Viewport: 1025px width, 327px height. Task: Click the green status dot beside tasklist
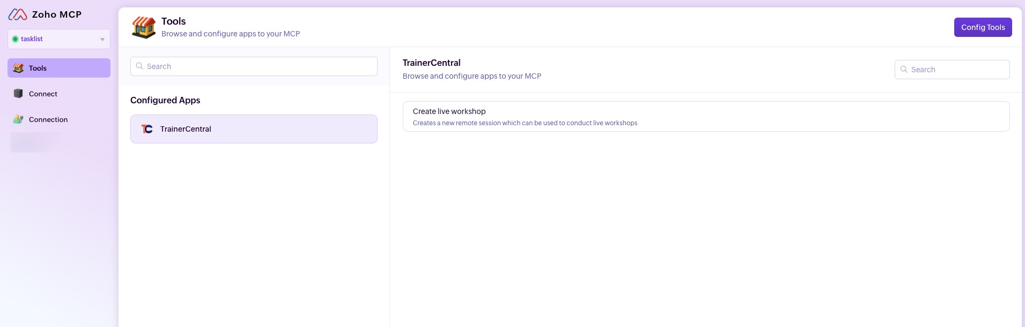click(15, 39)
